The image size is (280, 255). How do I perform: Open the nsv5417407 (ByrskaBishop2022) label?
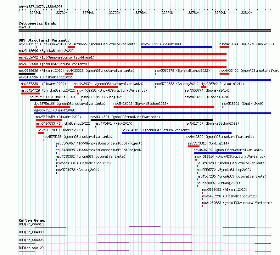click(x=212, y=123)
